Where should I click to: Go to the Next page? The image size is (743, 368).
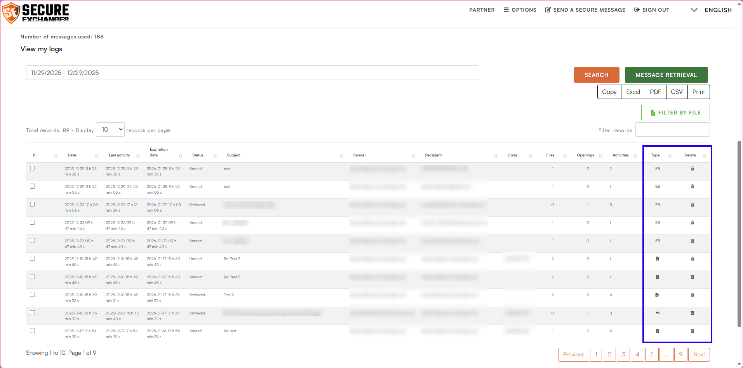699,354
